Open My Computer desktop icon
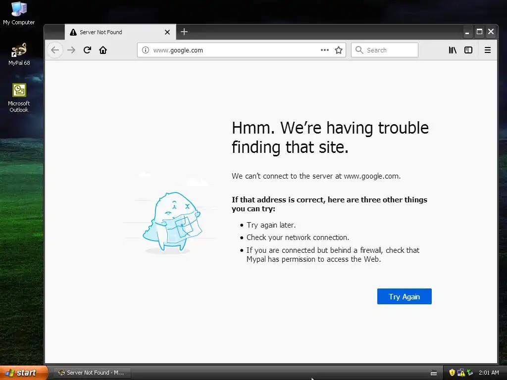 19,13
